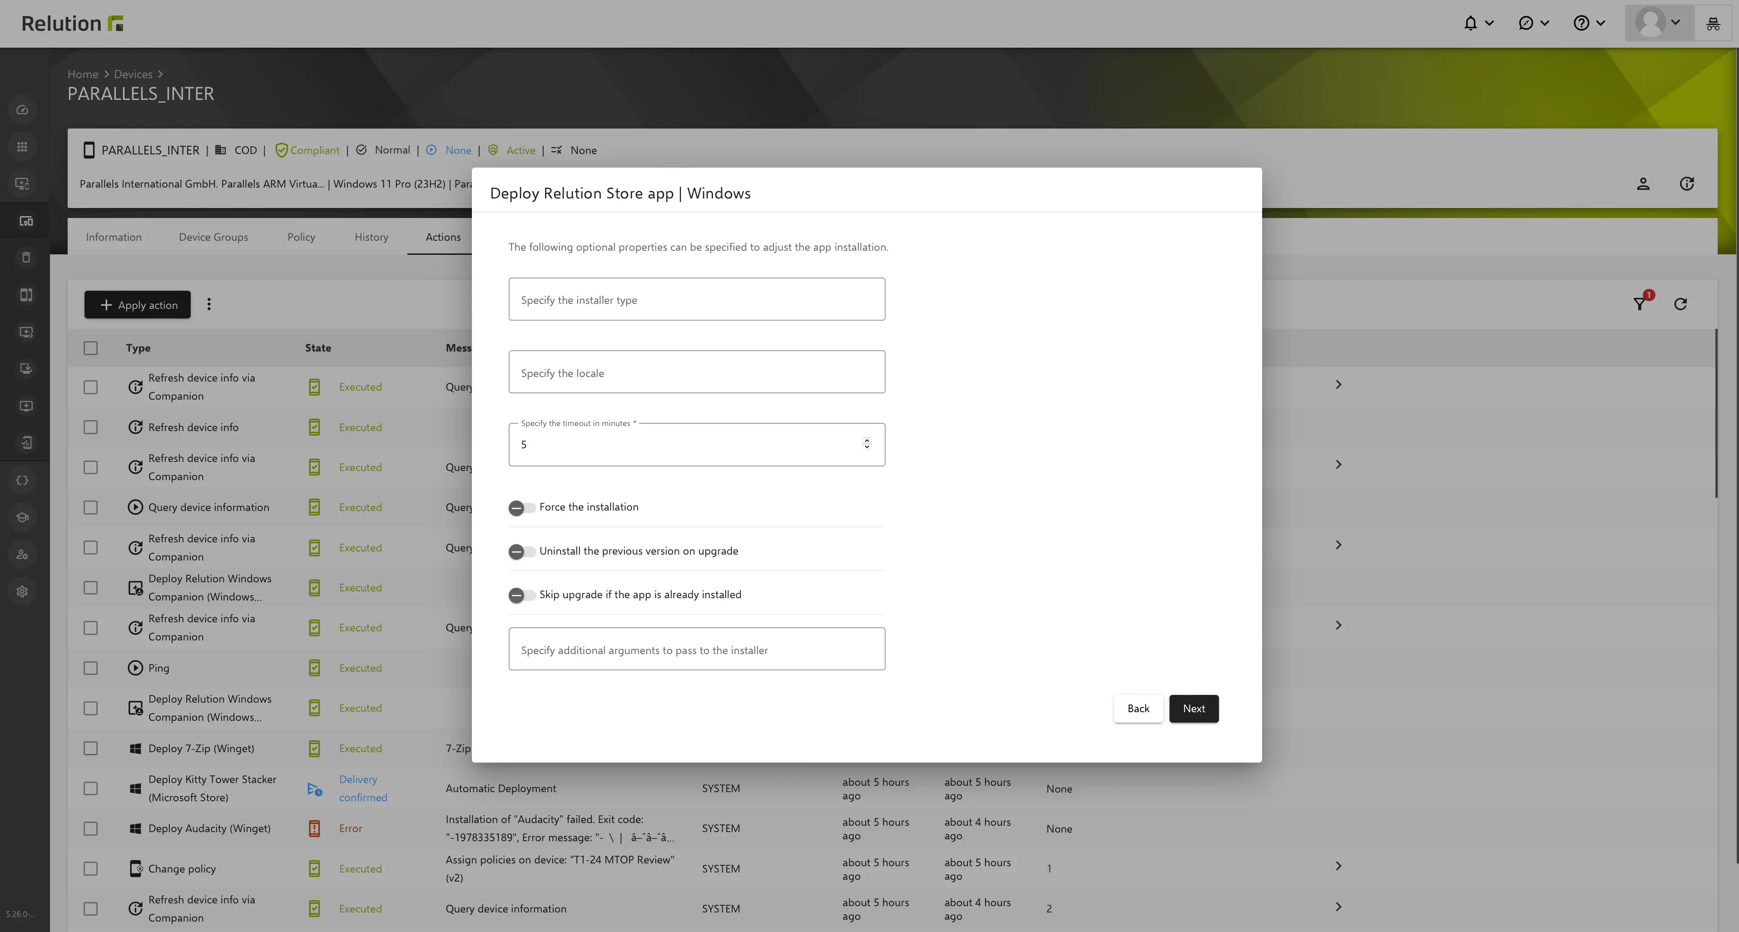Open the three-dot more actions menu
The width and height of the screenshot is (1739, 932).
coord(208,304)
